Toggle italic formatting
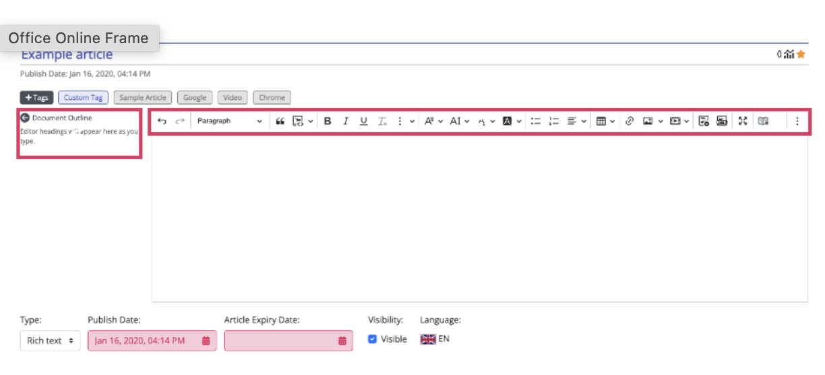 point(346,121)
